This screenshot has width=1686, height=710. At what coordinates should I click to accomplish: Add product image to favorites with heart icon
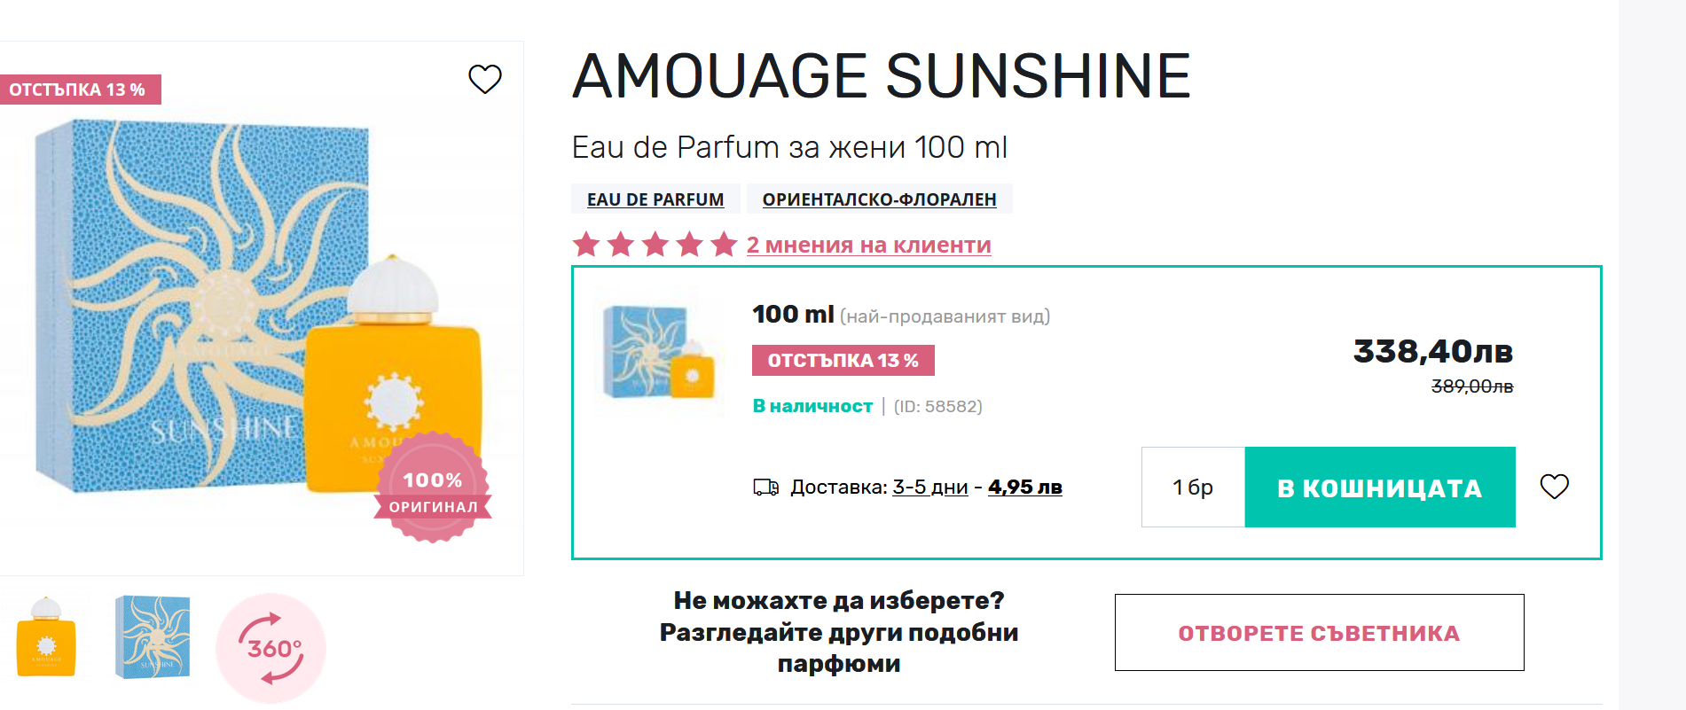484,79
